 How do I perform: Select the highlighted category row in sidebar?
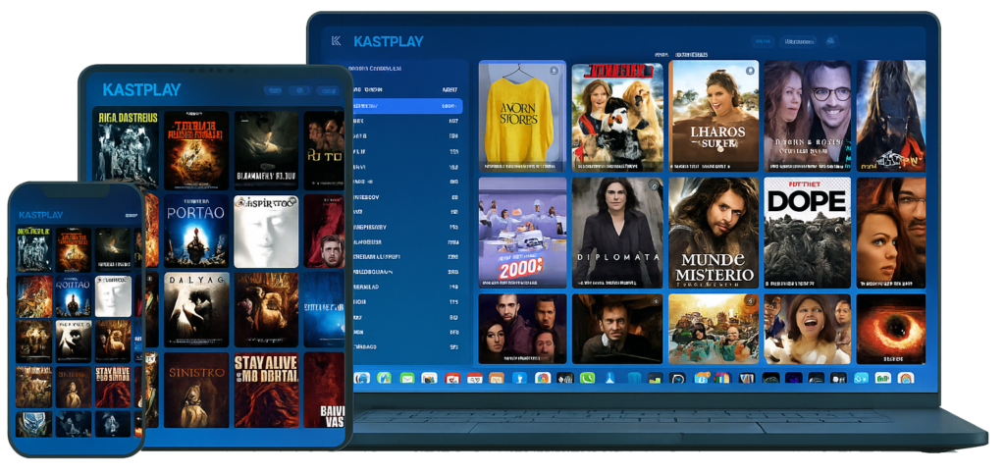coord(404,105)
